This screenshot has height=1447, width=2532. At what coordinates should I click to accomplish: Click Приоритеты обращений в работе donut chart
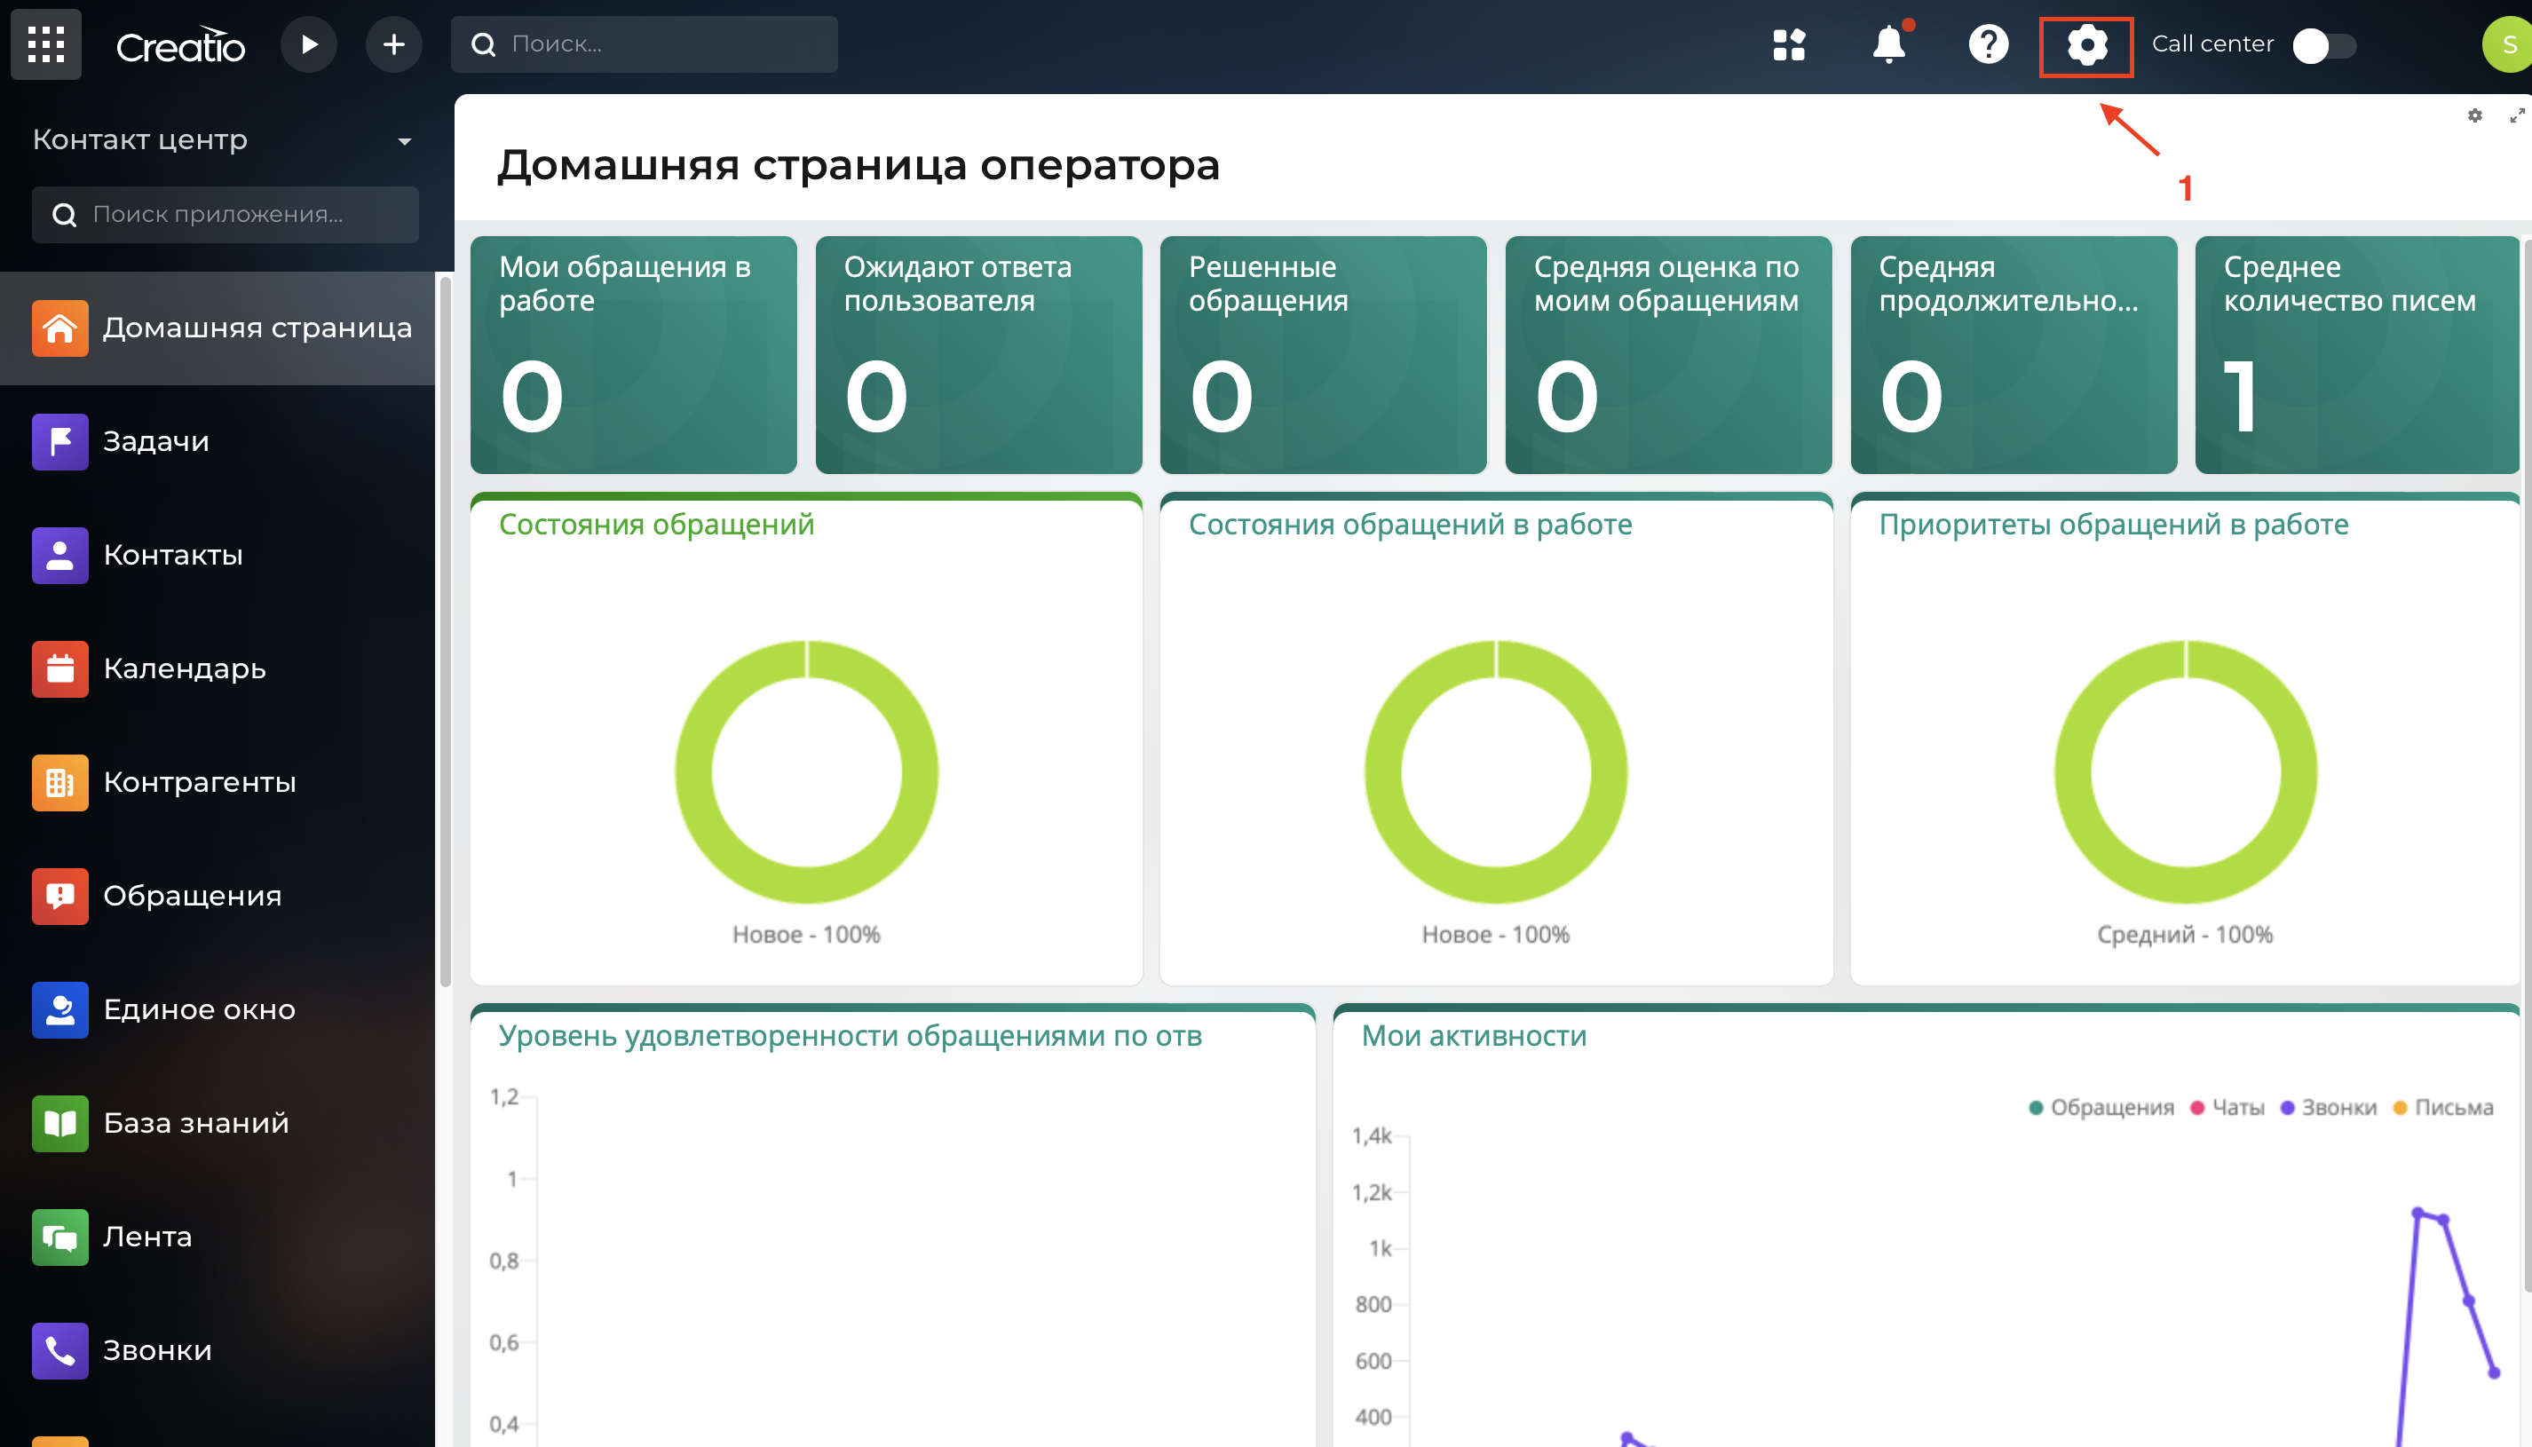click(2186, 772)
